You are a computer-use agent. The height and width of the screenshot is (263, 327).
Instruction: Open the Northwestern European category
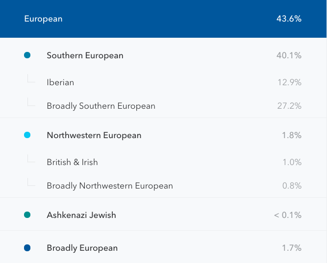94,135
